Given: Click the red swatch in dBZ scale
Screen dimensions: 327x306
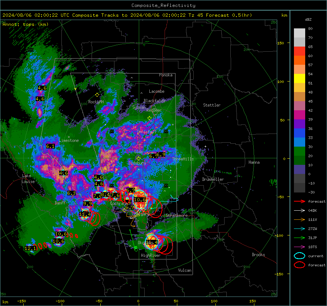Looking at the screenshot, I should coord(299,51).
